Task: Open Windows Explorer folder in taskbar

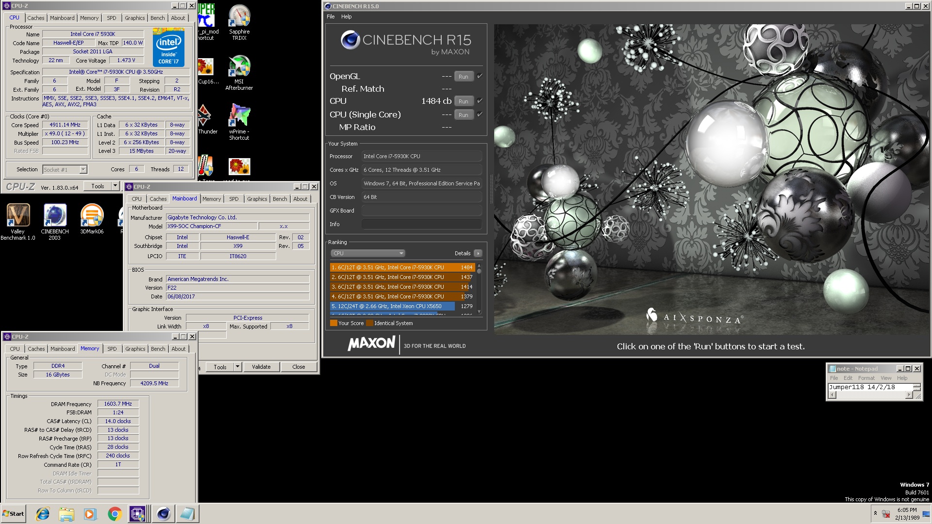Action: [x=67, y=514]
